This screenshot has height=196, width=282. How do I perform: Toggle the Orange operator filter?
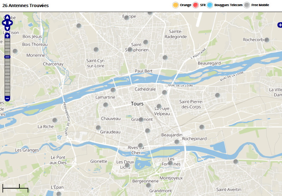(x=175, y=5)
